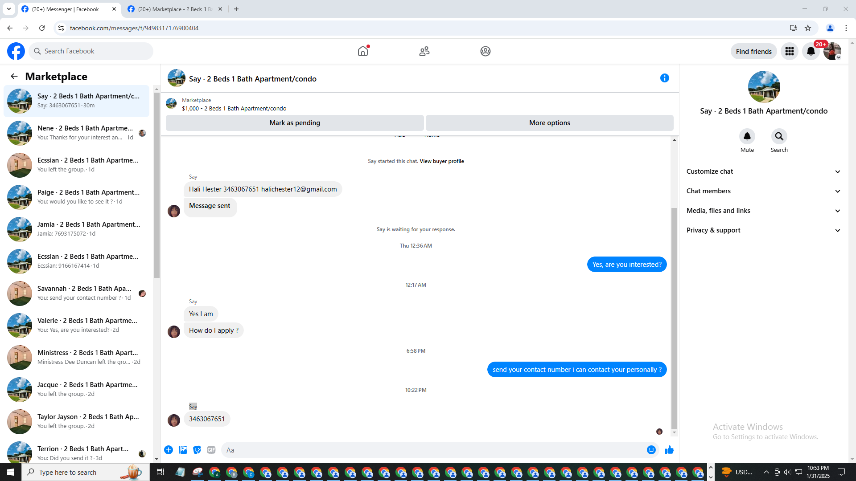Open the emoji picker
Screen dimensions: 856x481
(x=651, y=450)
